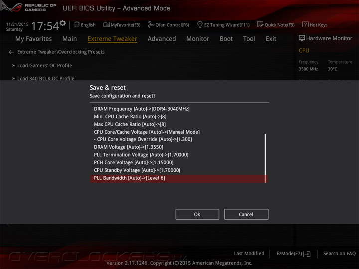
Task: Select CPU Core/Cache Voltage Manual Mode row
Action: (x=179, y=132)
